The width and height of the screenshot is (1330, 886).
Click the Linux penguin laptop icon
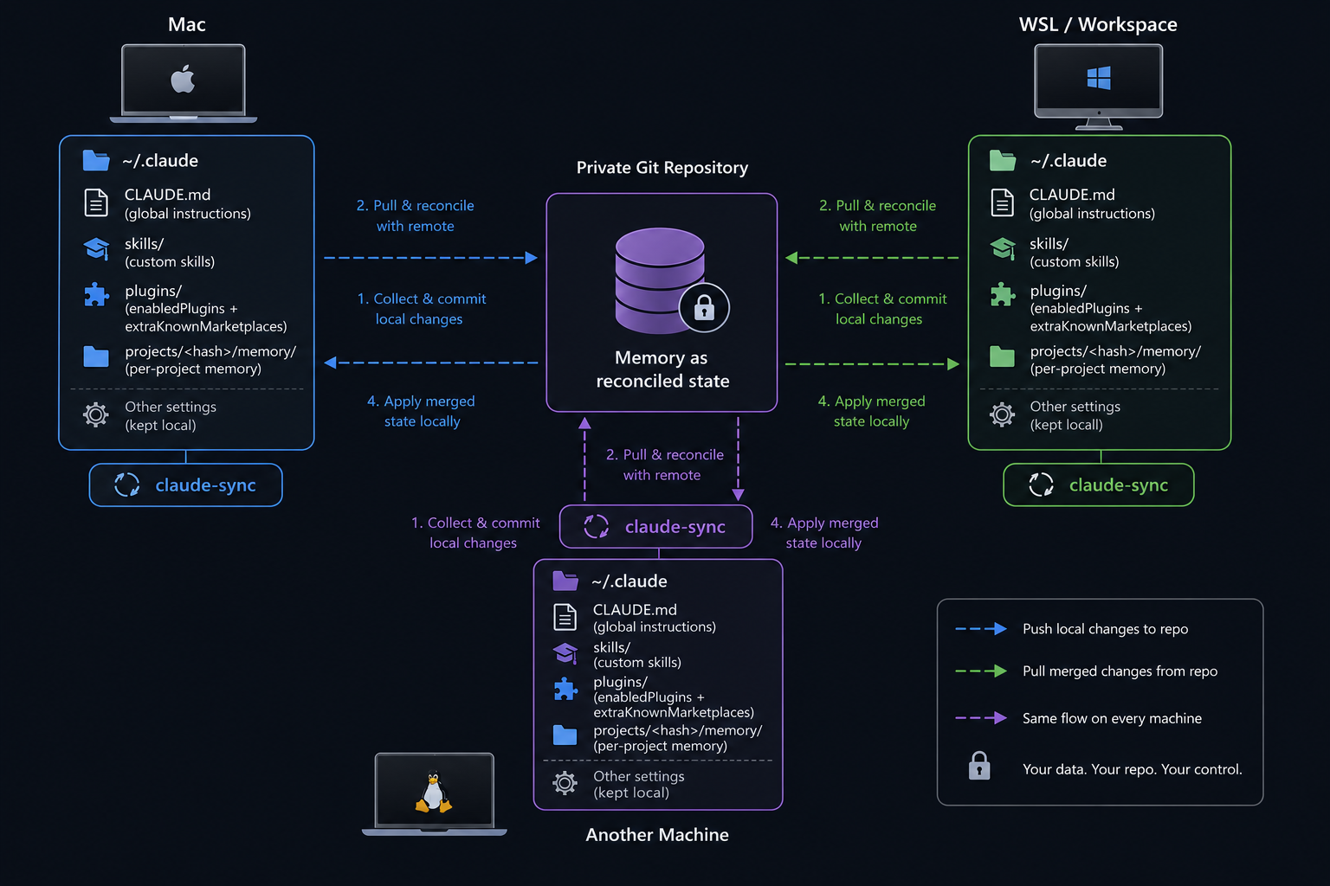click(x=434, y=793)
